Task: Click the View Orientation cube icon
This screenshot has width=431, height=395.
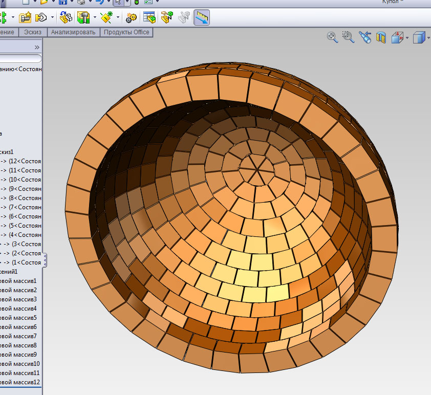Action: point(398,37)
